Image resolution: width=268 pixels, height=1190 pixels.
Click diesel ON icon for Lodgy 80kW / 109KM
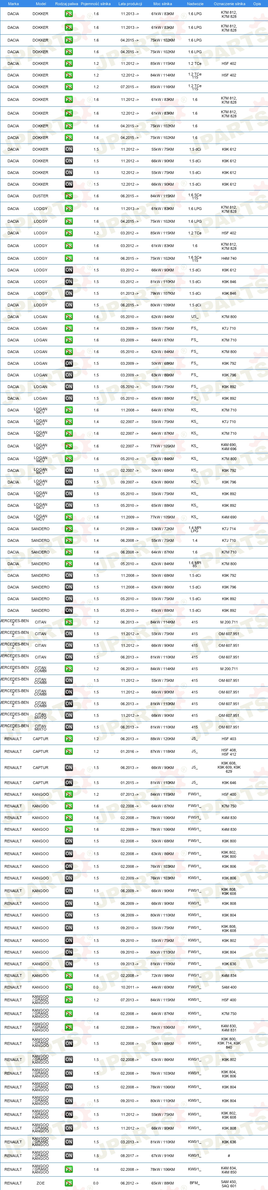69,305
